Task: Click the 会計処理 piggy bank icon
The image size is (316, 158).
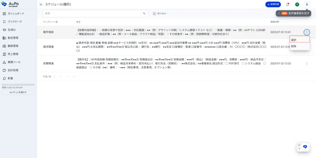Action: pos(4,70)
